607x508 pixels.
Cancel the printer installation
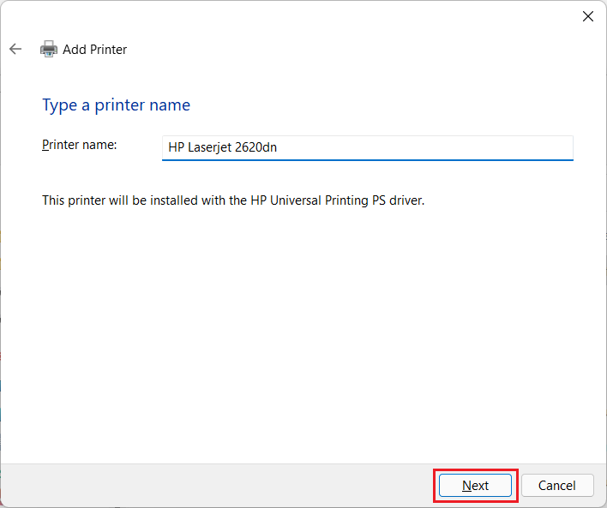(x=556, y=486)
